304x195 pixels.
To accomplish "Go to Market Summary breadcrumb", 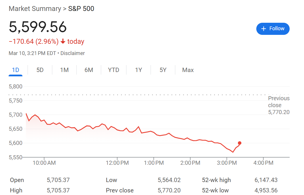I will tap(35, 9).
